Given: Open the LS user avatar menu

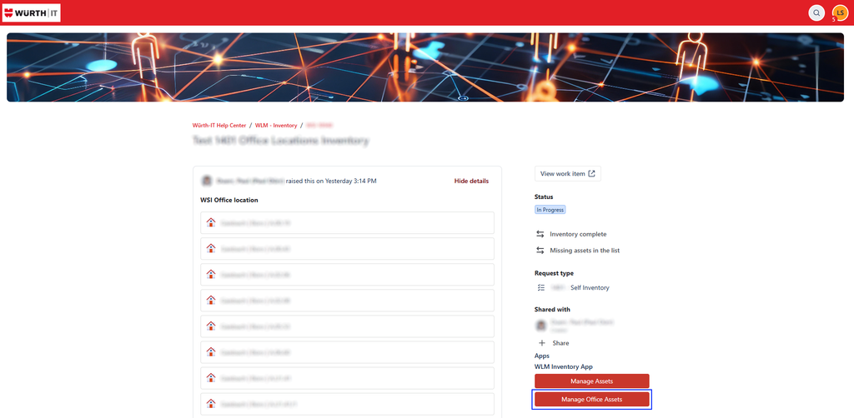Looking at the screenshot, I should tap(840, 12).
